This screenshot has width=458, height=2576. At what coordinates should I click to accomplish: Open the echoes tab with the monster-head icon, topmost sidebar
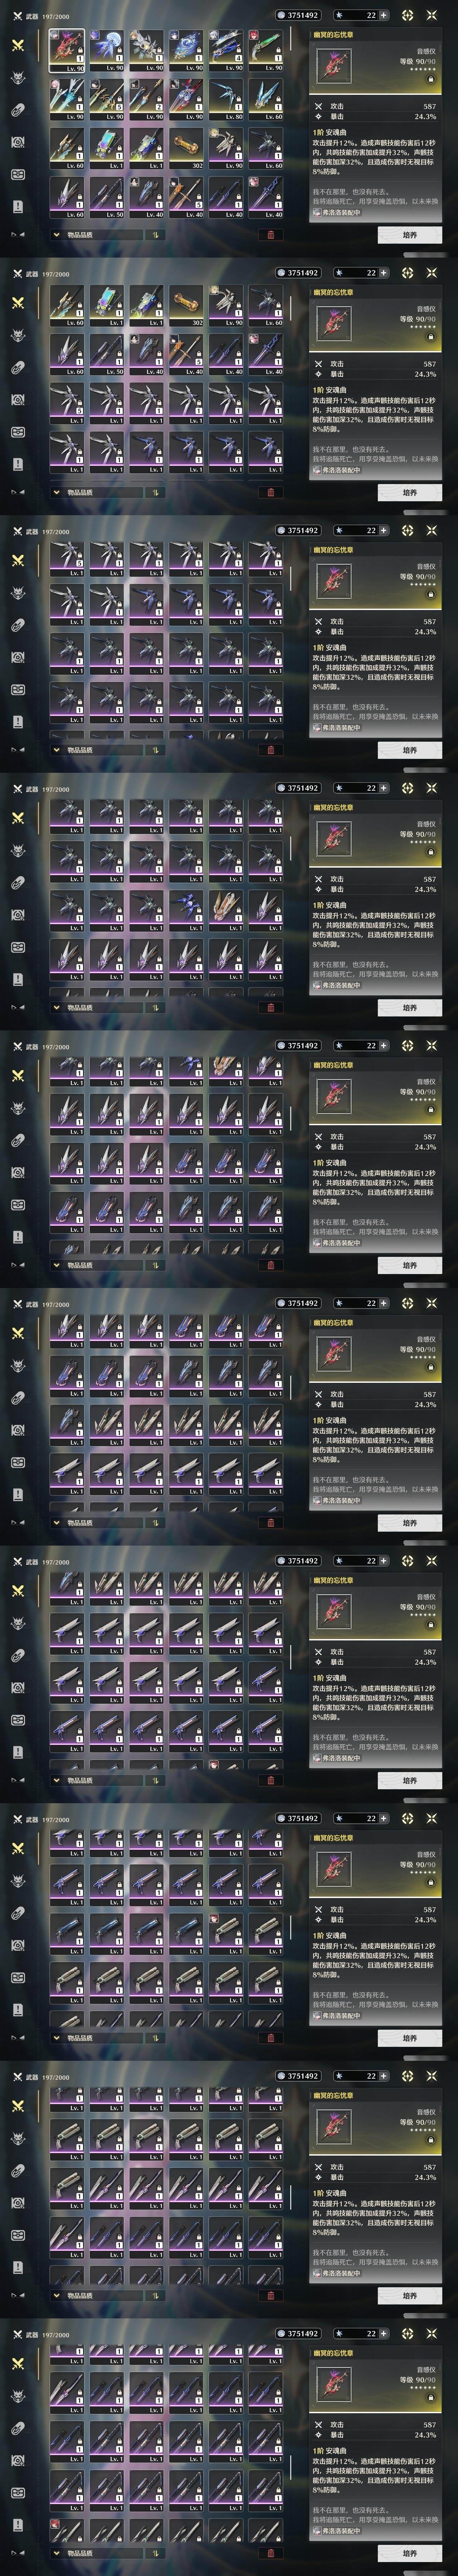tap(17, 78)
